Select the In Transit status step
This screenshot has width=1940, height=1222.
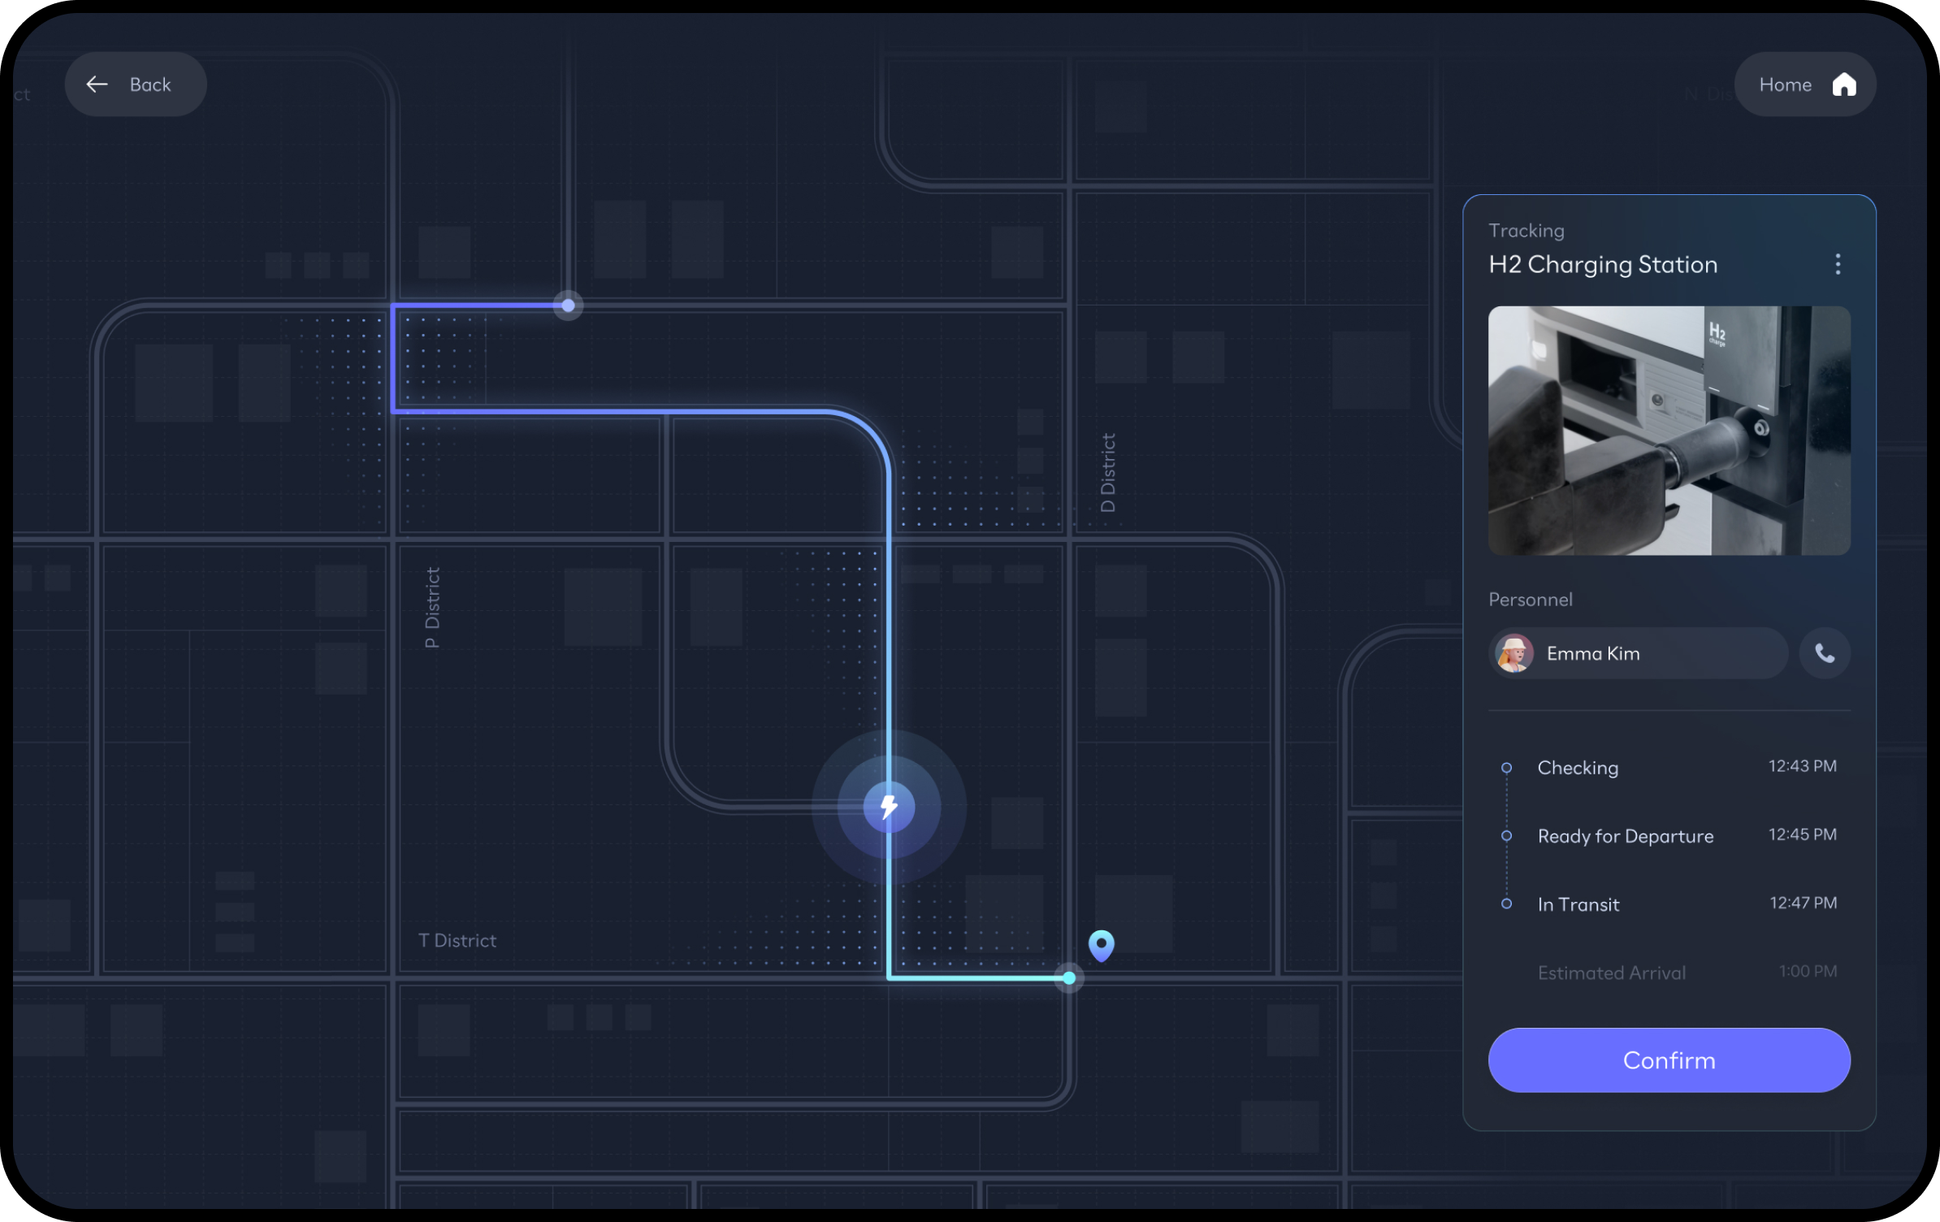[x=1578, y=904]
